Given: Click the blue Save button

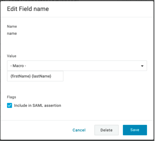Looking at the screenshot, I should pos(135,130).
